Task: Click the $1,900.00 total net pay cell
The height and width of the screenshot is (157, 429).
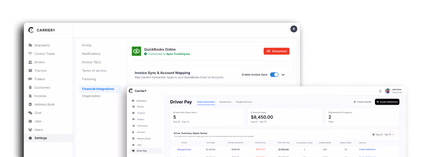Action: [x=283, y=150]
